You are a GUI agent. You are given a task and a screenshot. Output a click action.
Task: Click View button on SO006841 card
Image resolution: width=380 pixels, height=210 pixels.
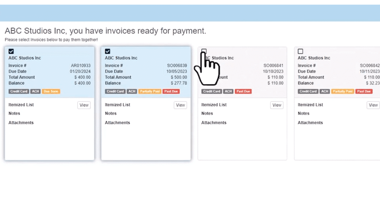pyautogui.click(x=277, y=105)
